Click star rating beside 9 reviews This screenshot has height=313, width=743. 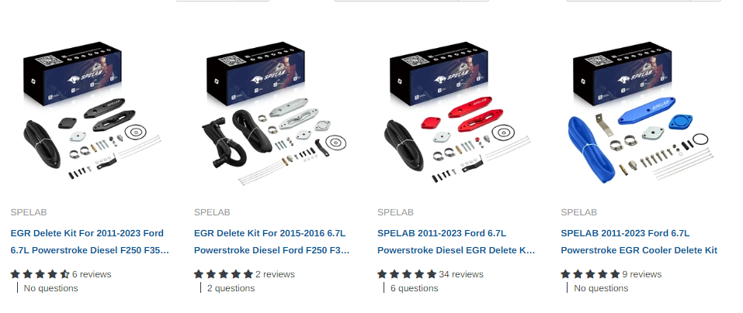click(590, 274)
